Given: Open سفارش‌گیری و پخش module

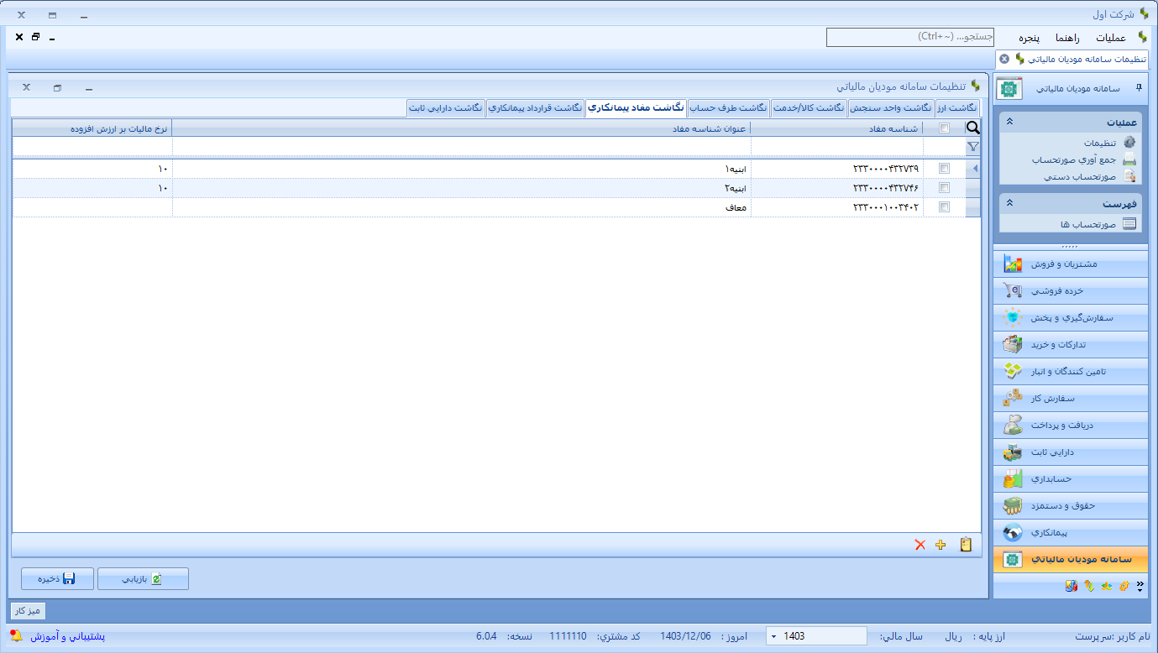Looking at the screenshot, I should (x=1071, y=317).
